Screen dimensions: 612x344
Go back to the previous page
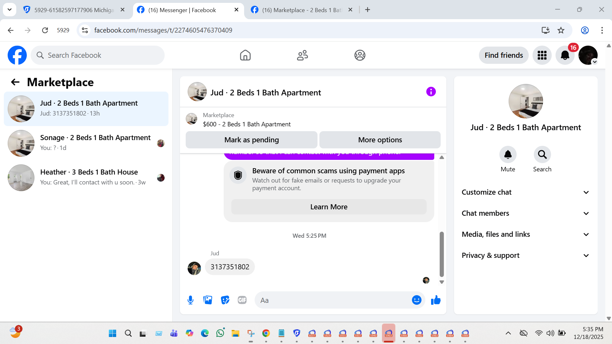point(11,30)
